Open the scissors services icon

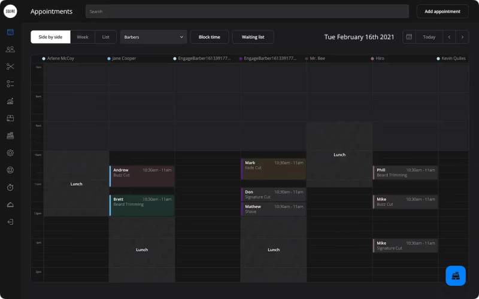tap(10, 66)
